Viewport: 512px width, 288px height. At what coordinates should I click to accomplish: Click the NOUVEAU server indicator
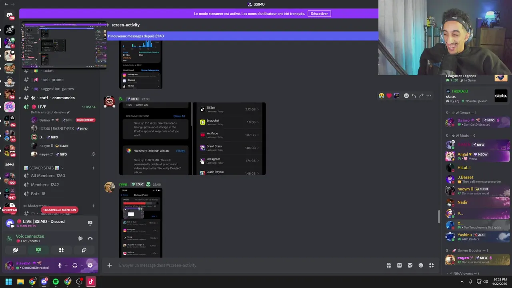click(10, 210)
